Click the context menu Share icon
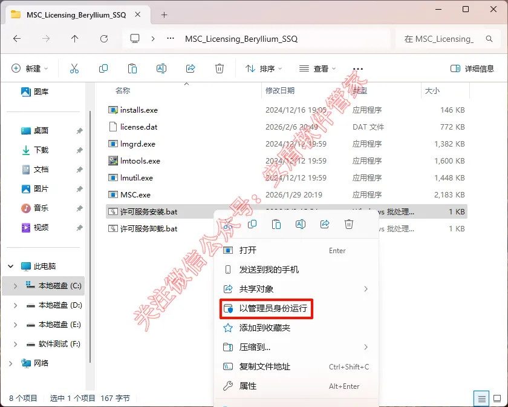 coord(325,224)
